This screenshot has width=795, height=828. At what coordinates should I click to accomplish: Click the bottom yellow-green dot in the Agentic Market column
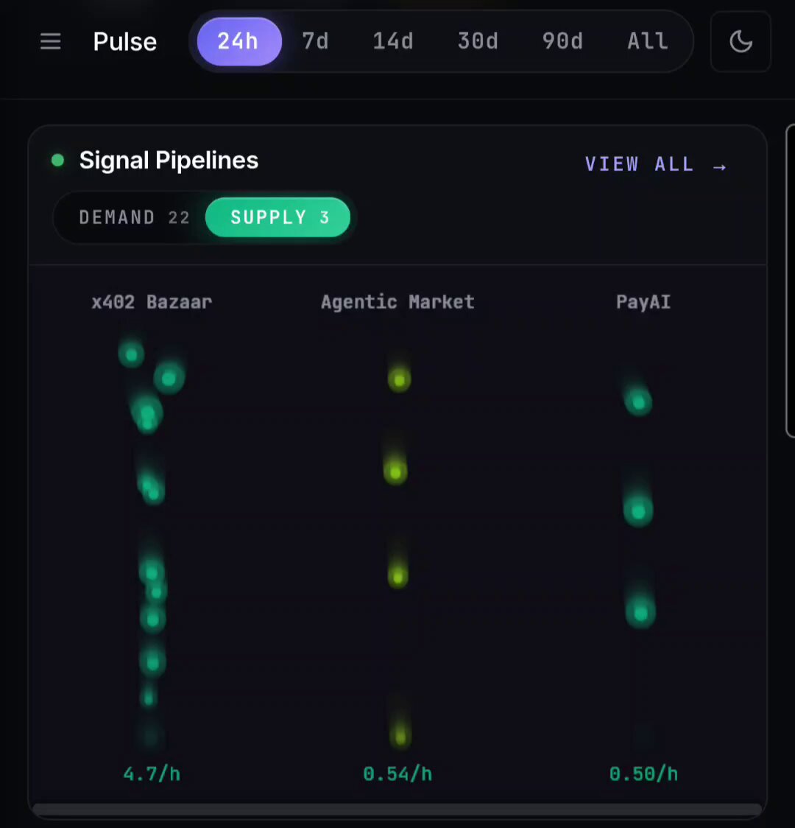(400, 735)
